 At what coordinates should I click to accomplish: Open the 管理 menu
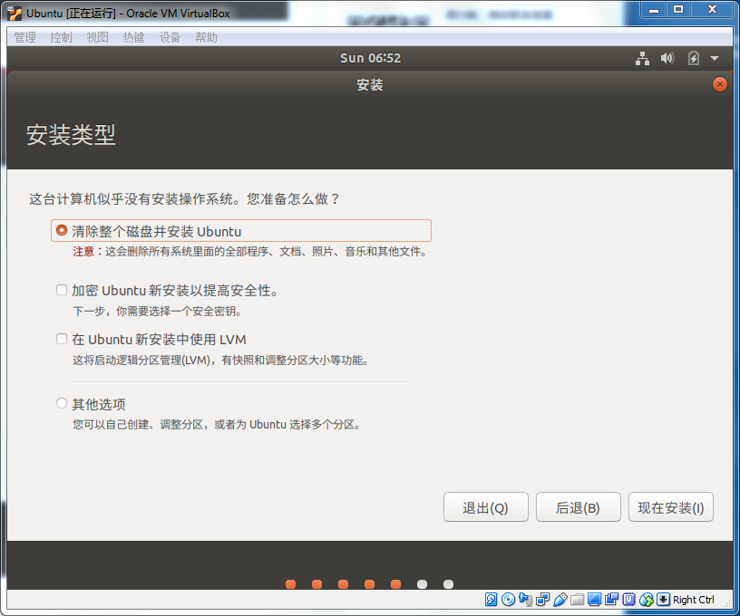point(25,37)
